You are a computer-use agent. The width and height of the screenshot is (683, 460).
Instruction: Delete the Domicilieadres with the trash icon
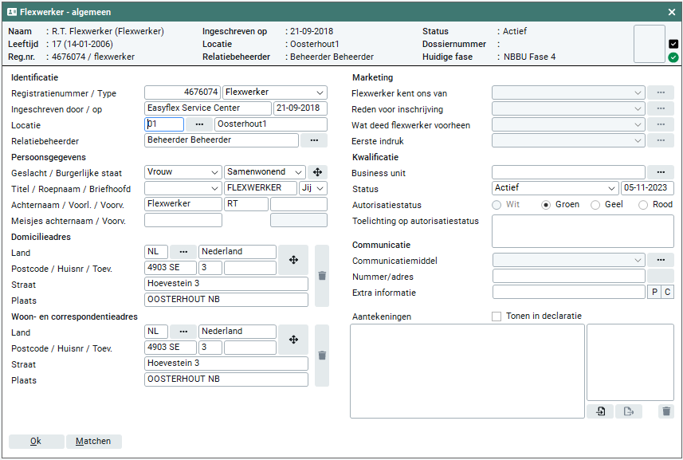pos(322,276)
